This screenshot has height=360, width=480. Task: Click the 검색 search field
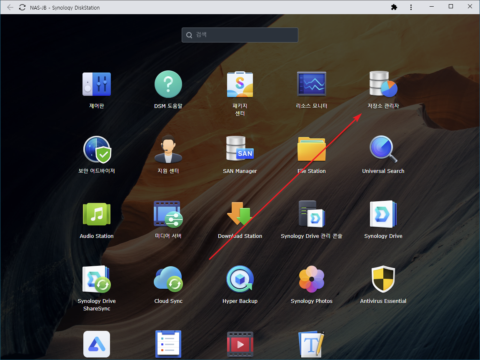click(x=240, y=35)
